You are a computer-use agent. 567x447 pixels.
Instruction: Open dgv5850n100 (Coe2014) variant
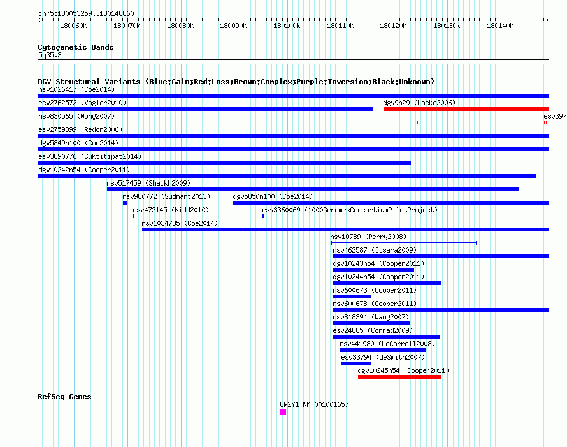click(273, 196)
